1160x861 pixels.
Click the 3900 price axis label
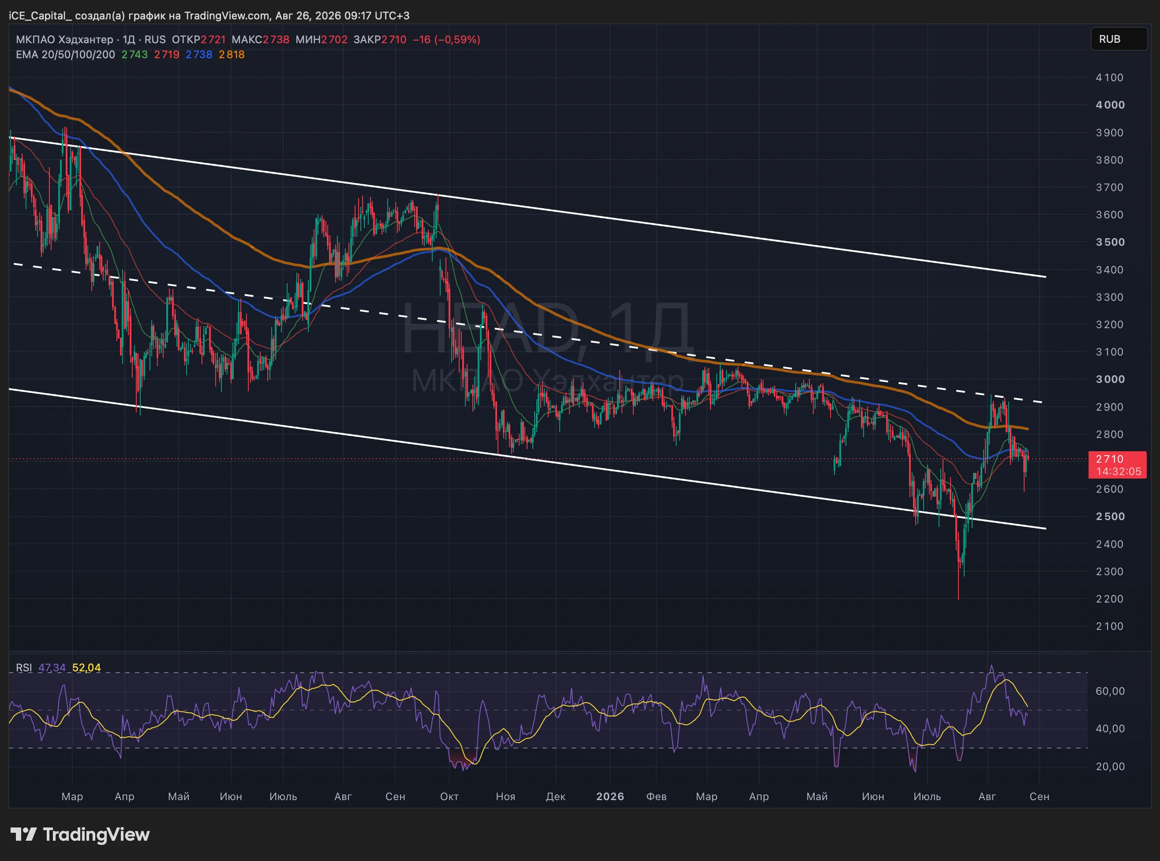point(1109,132)
